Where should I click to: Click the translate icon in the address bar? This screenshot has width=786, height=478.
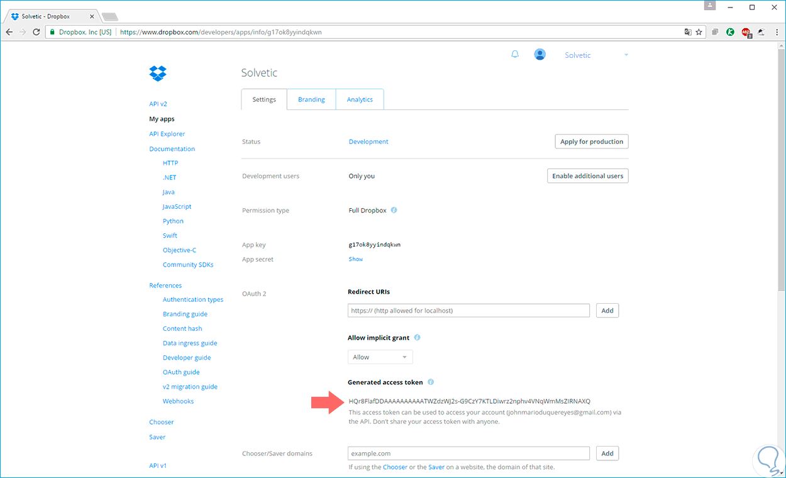click(x=687, y=31)
